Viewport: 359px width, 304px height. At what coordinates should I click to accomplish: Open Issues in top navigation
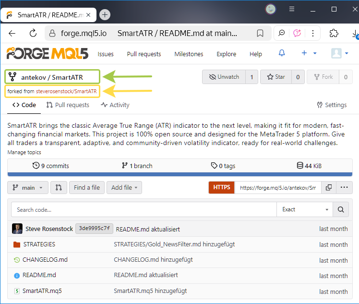pyautogui.click(x=105, y=54)
